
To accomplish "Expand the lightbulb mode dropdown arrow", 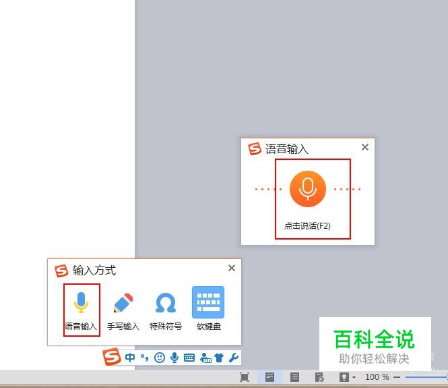I will pyautogui.click(x=354, y=377).
